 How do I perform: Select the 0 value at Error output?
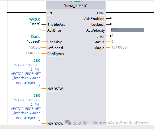(x=112, y=36)
